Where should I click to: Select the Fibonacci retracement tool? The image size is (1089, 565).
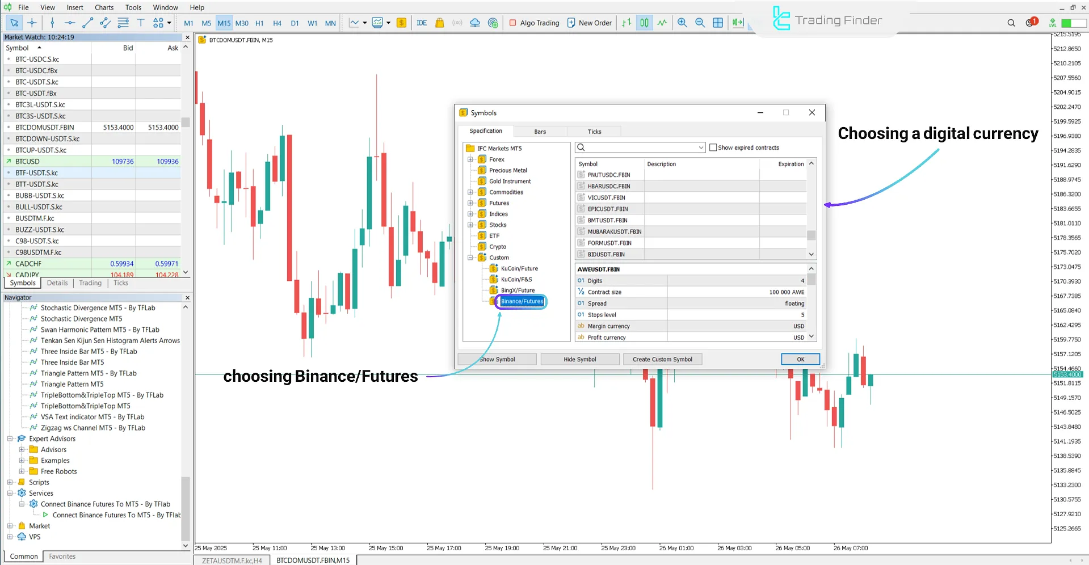click(x=123, y=23)
